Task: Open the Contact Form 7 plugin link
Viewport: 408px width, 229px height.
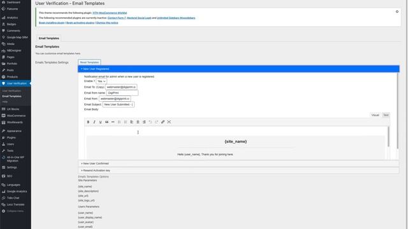Action: 117,18
